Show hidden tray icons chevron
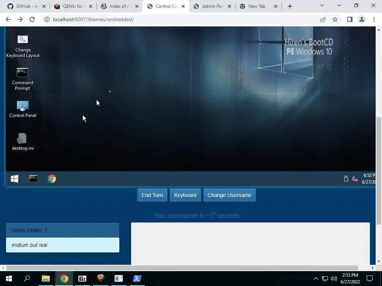Image resolution: width=382 pixels, height=286 pixels. (316, 279)
